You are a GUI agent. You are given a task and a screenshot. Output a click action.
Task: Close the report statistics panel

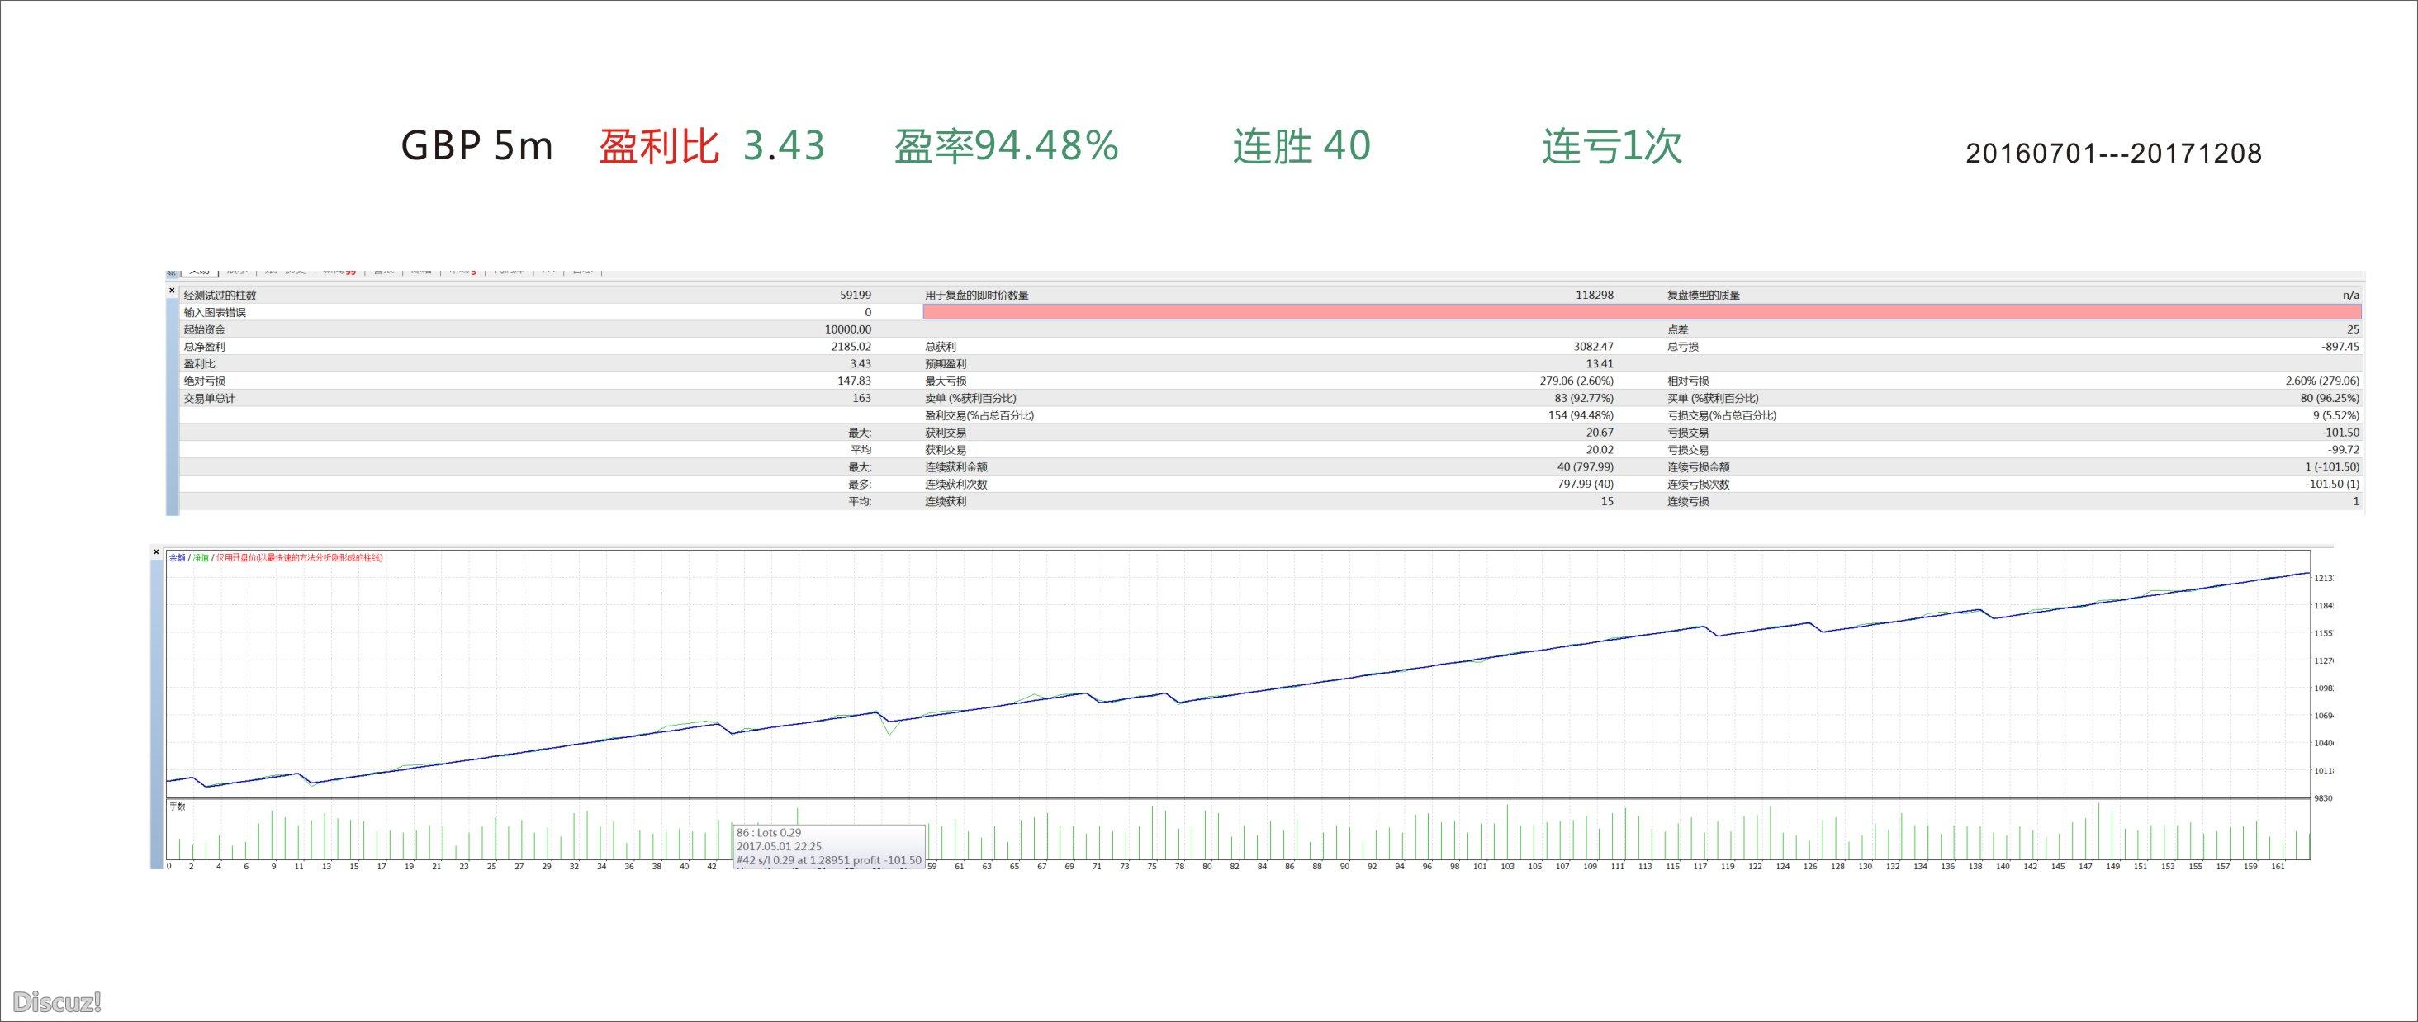click(172, 291)
